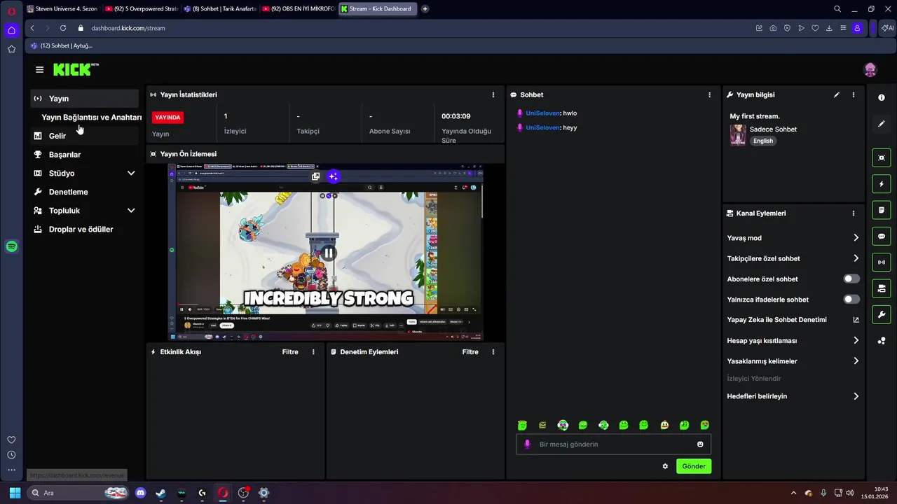Toggle Abonelere özel sohbet switch
This screenshot has width=897, height=504.
point(851,279)
